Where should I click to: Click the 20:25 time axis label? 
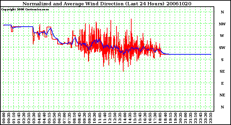click(180, 118)
